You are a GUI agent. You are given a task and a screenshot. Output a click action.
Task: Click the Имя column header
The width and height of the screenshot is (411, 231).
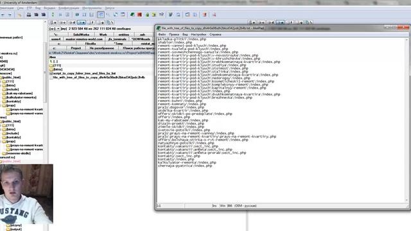pos(53,57)
